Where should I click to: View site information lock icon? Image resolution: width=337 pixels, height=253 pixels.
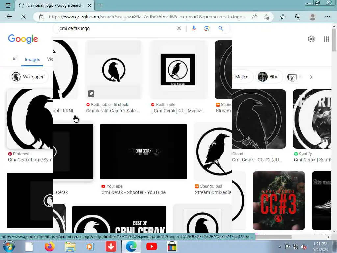(41, 17)
